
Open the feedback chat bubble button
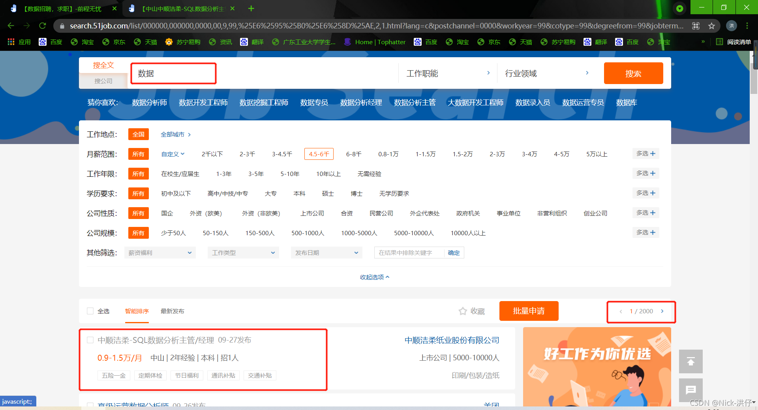coord(691,390)
